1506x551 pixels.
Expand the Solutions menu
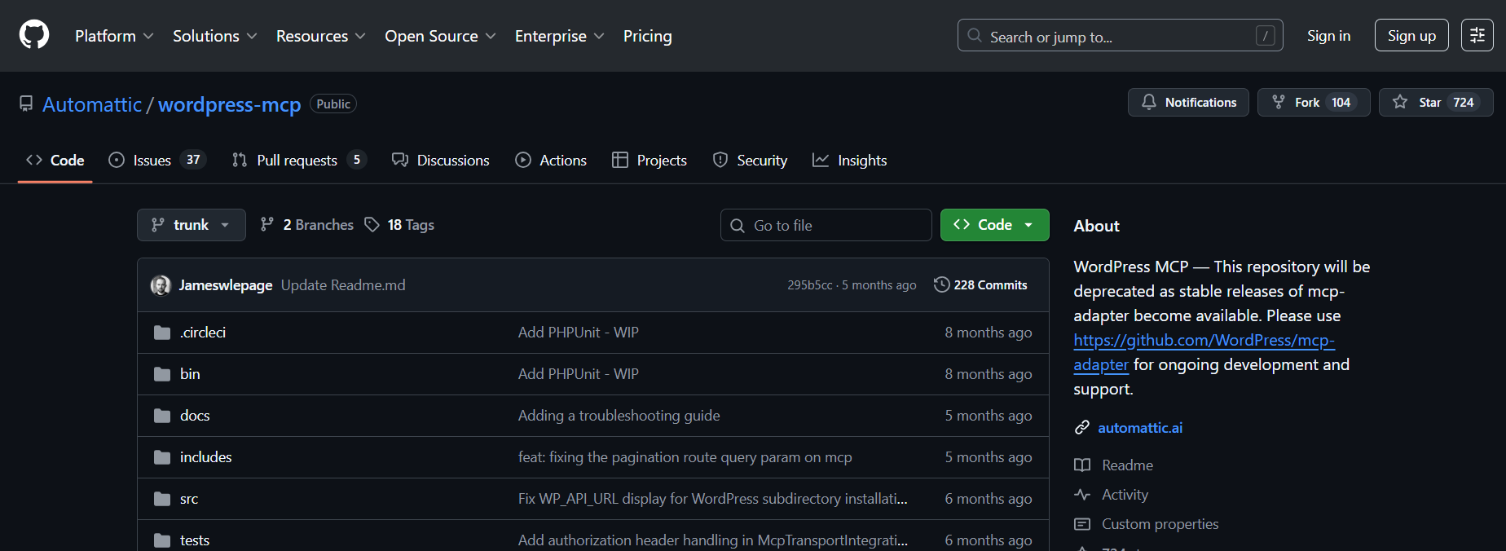click(x=215, y=36)
